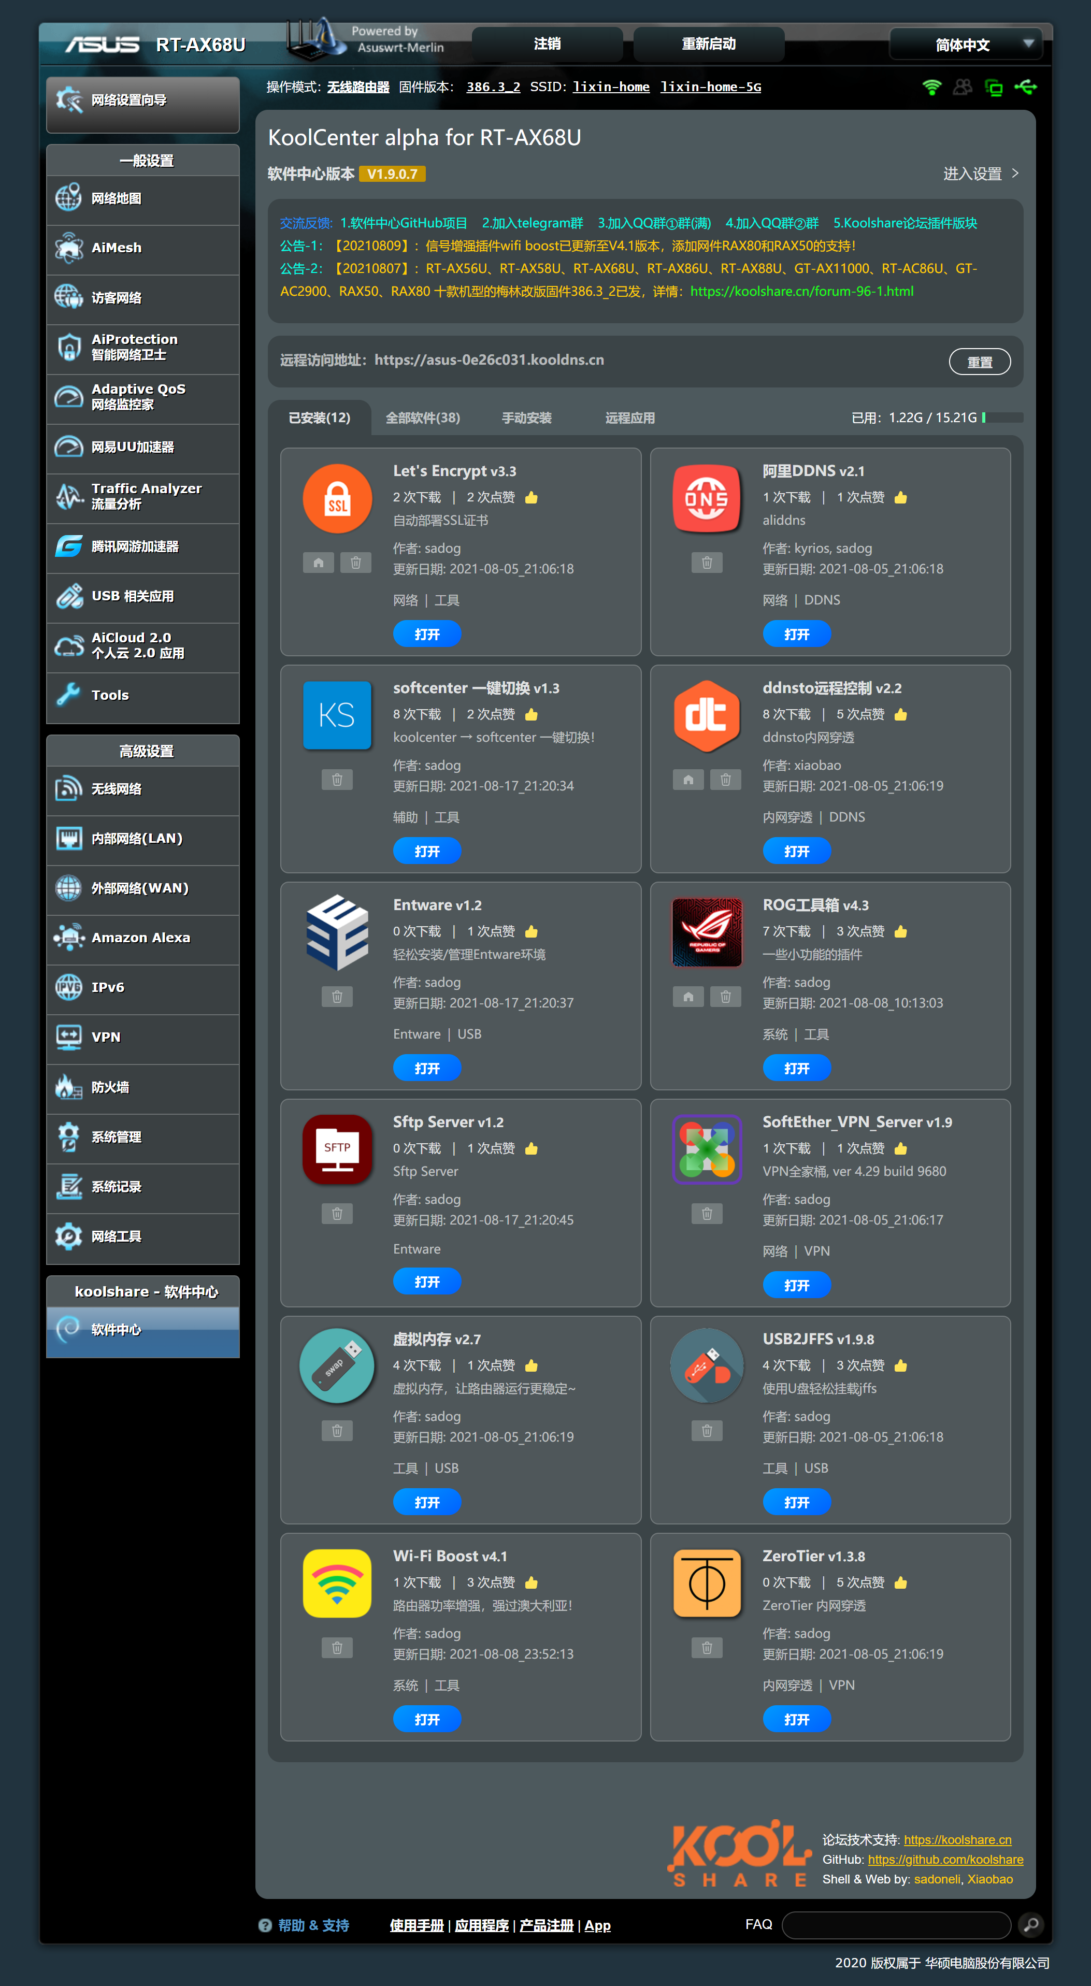Click thumbs-up icon for Entware
The height and width of the screenshot is (1986, 1091).
pos(531,931)
